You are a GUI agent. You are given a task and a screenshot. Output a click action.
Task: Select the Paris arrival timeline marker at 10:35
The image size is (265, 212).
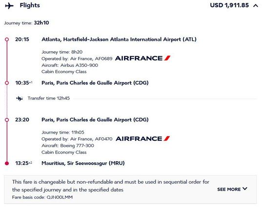click(x=7, y=83)
